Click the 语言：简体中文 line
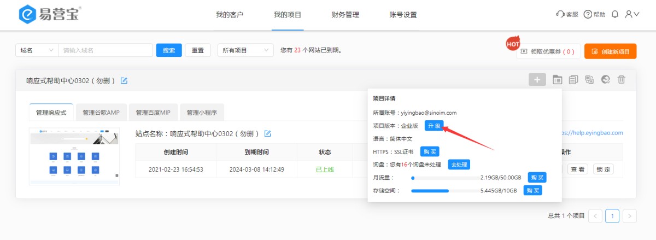Image resolution: width=656 pixels, height=240 pixels. coord(393,139)
